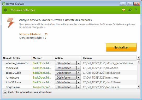Select file name 'x-force_generator...'
This screenshot has height=100, width=142.
[18, 63]
